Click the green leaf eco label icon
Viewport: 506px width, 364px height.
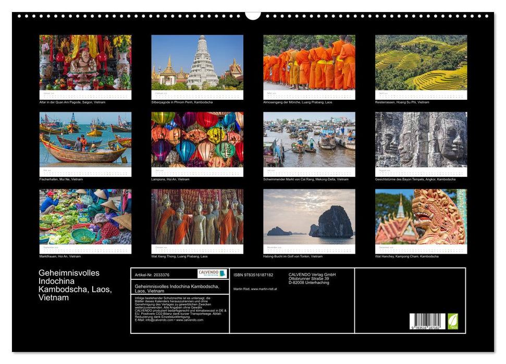453,321
